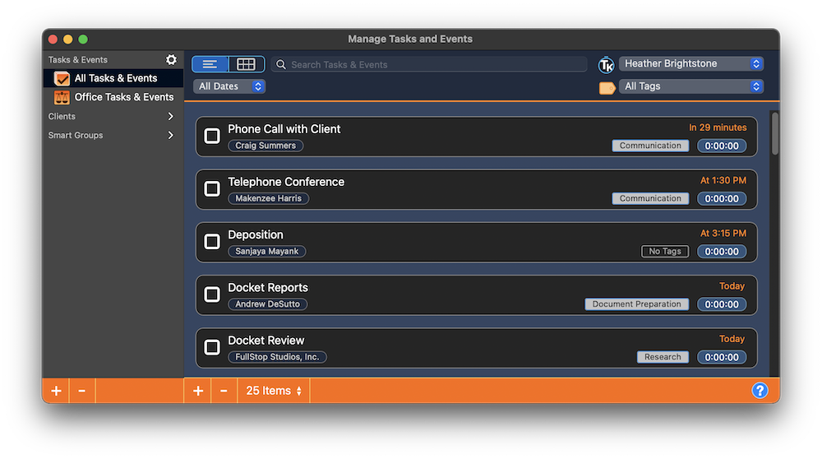The image size is (822, 459).
Task: Switch to grid table view
Action: (x=246, y=64)
